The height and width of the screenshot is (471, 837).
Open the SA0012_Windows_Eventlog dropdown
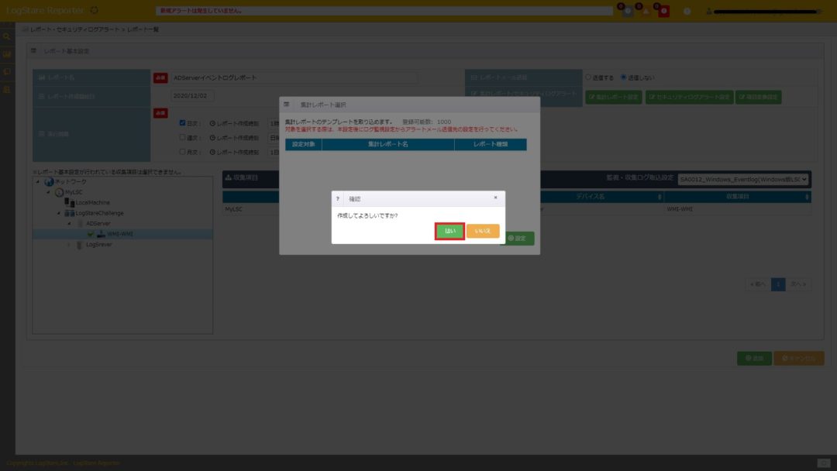(743, 179)
